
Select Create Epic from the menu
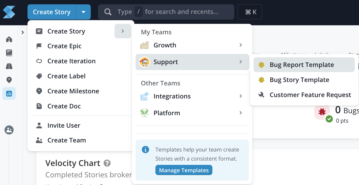click(64, 46)
